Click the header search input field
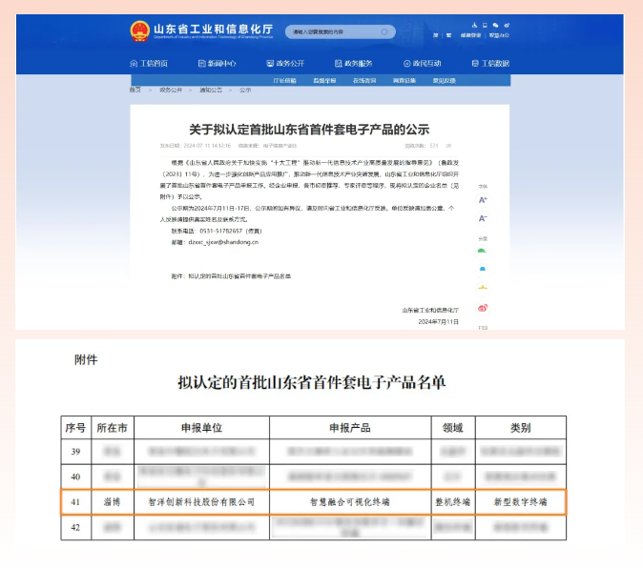Viewport: 643px width, 568px height. point(334,31)
